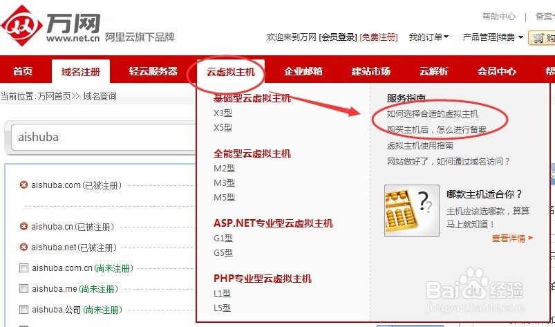This screenshot has height=327, width=555.
Task: Open the 企业邮箱 tab
Action: (x=303, y=71)
